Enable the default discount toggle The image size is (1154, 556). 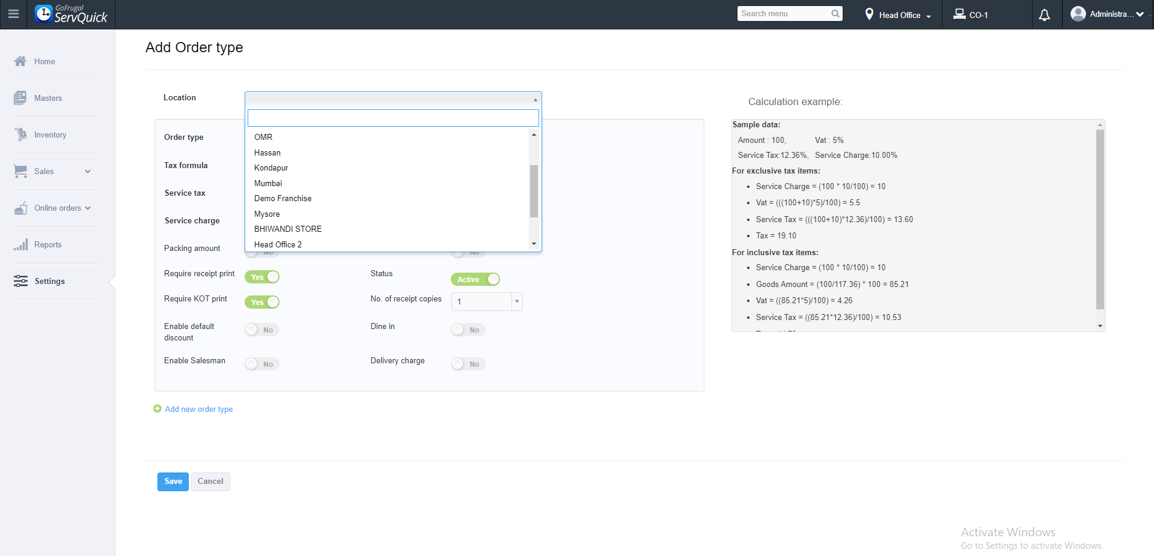(262, 330)
